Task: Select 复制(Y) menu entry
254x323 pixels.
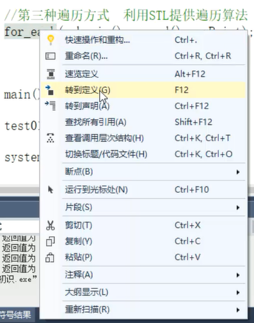Action: (x=143, y=241)
